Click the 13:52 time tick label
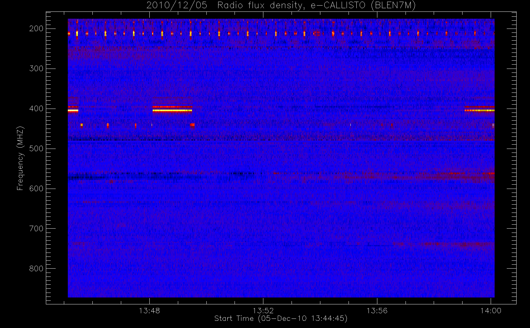This screenshot has width=530, height=328. 263,311
